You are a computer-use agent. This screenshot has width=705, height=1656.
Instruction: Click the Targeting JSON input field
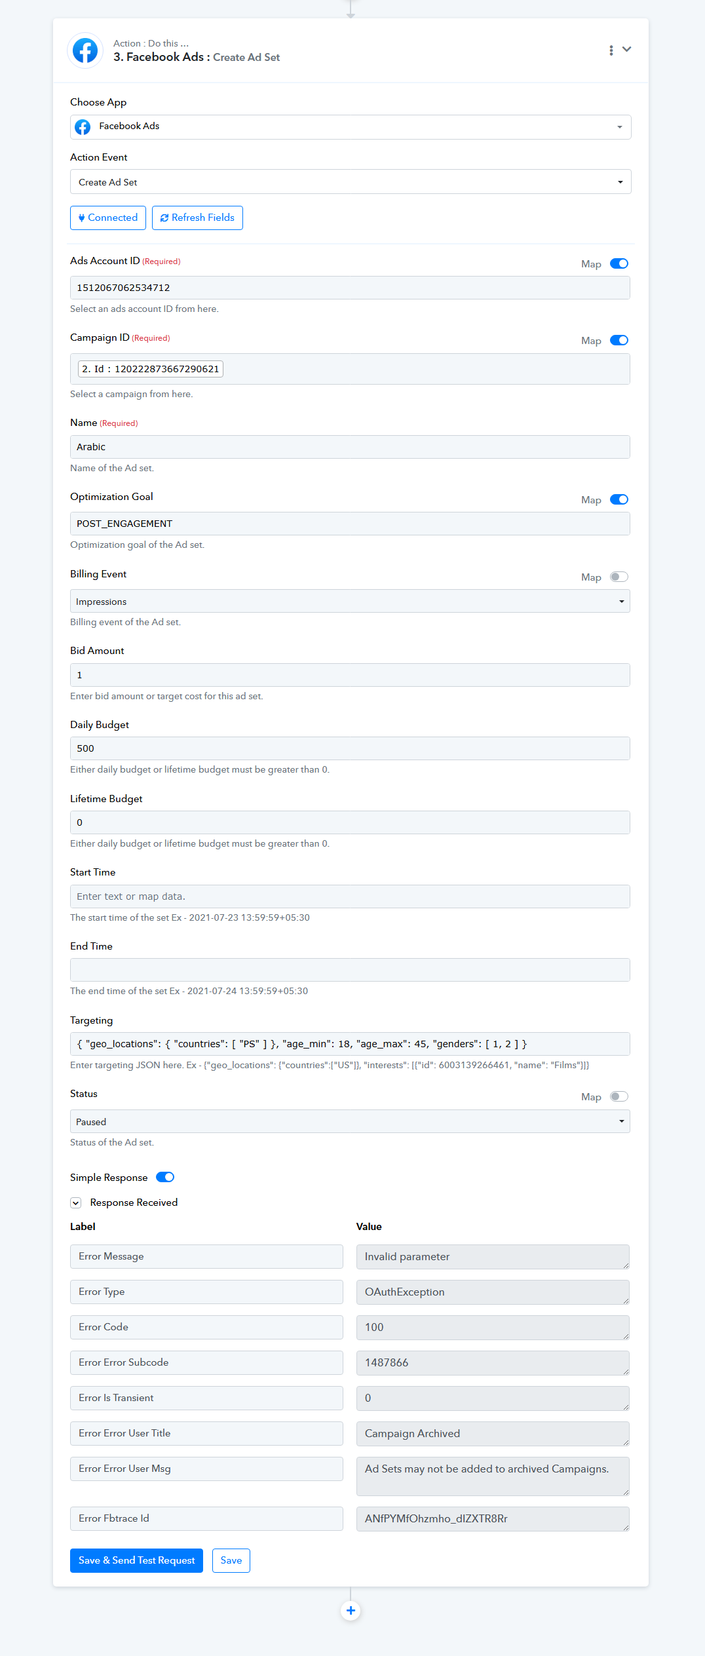350,1044
